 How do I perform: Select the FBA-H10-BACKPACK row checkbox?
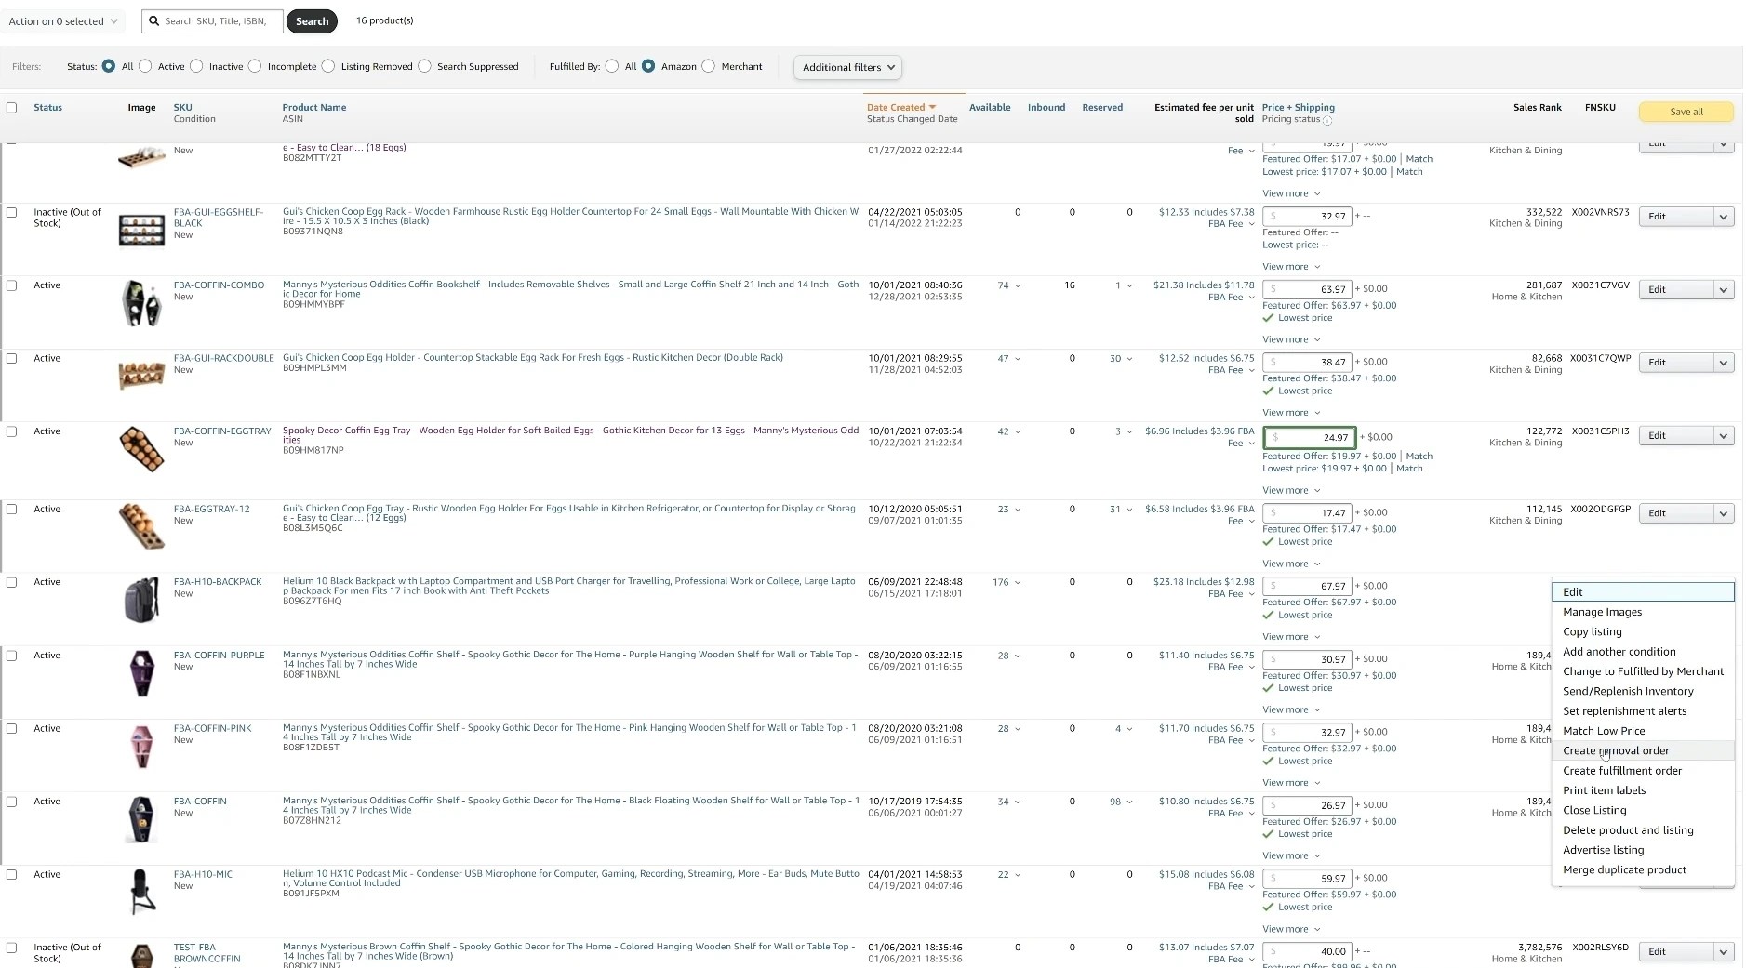point(12,582)
